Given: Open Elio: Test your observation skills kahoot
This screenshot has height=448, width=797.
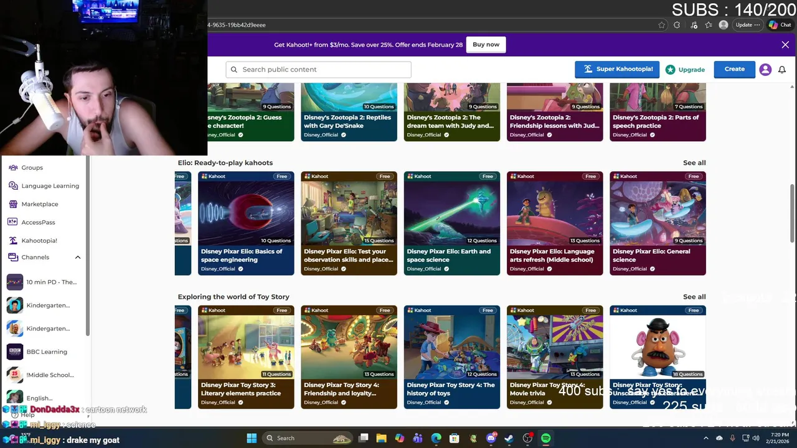Looking at the screenshot, I should [x=349, y=223].
